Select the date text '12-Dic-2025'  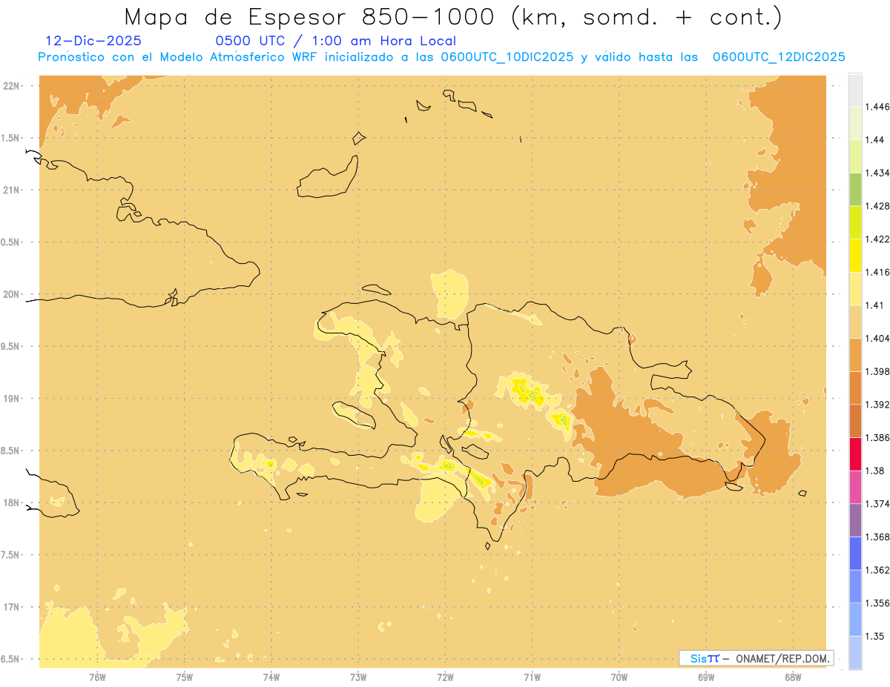pos(93,41)
